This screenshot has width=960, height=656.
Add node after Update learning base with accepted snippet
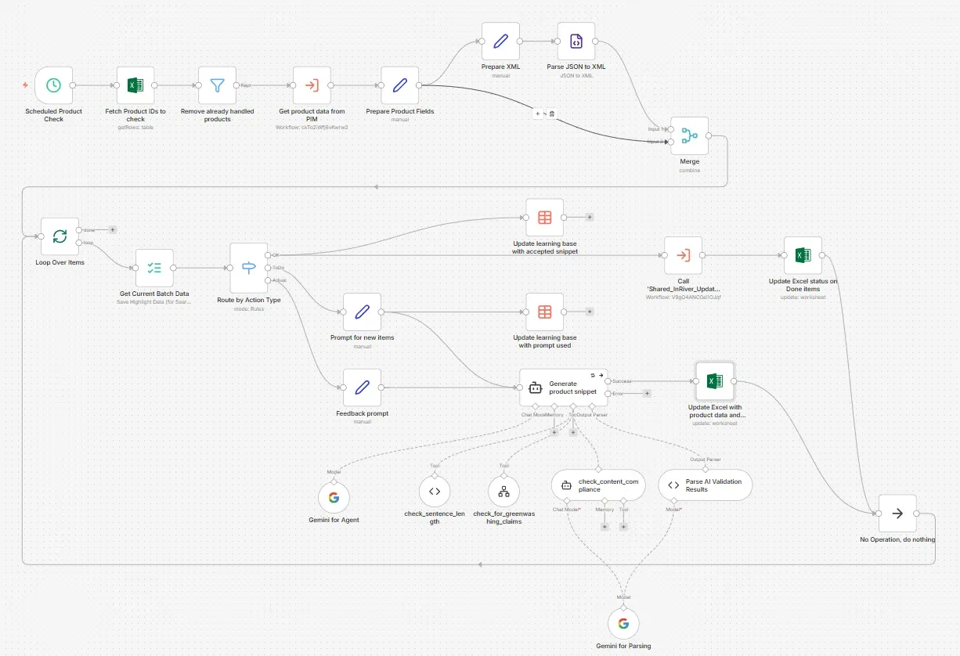(589, 217)
